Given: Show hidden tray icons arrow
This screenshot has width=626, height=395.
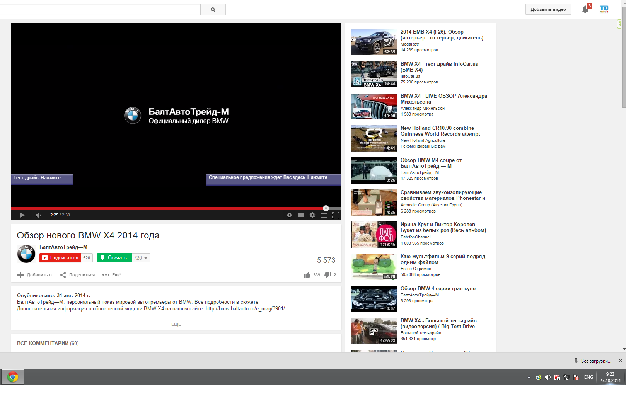Looking at the screenshot, I should (529, 377).
